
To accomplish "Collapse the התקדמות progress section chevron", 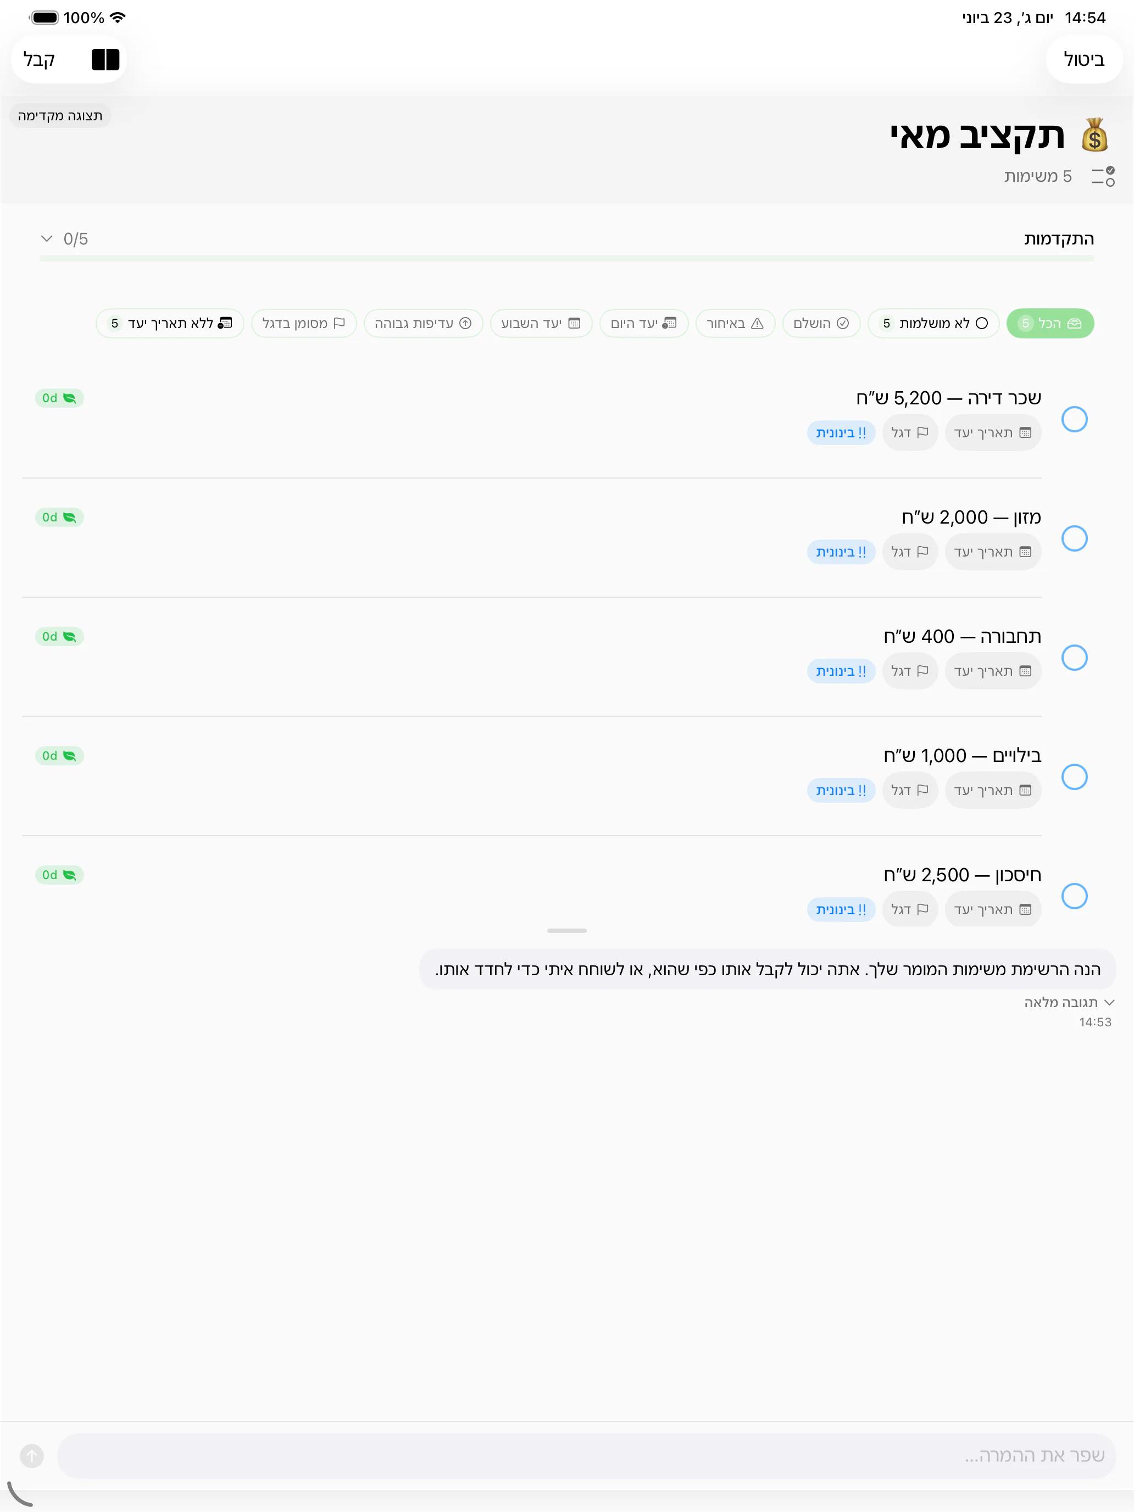I will click(x=47, y=238).
